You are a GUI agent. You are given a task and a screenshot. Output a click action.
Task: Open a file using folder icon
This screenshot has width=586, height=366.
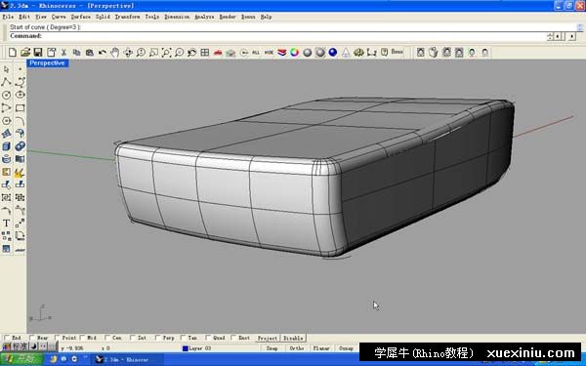coord(25,53)
